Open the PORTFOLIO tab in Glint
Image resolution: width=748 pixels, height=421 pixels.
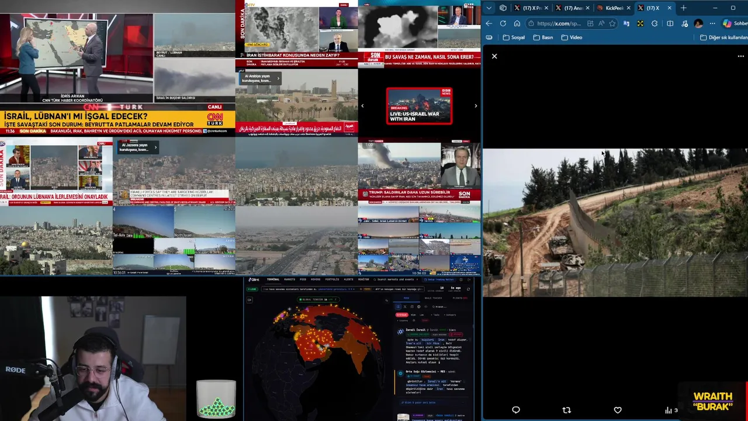pyautogui.click(x=332, y=279)
